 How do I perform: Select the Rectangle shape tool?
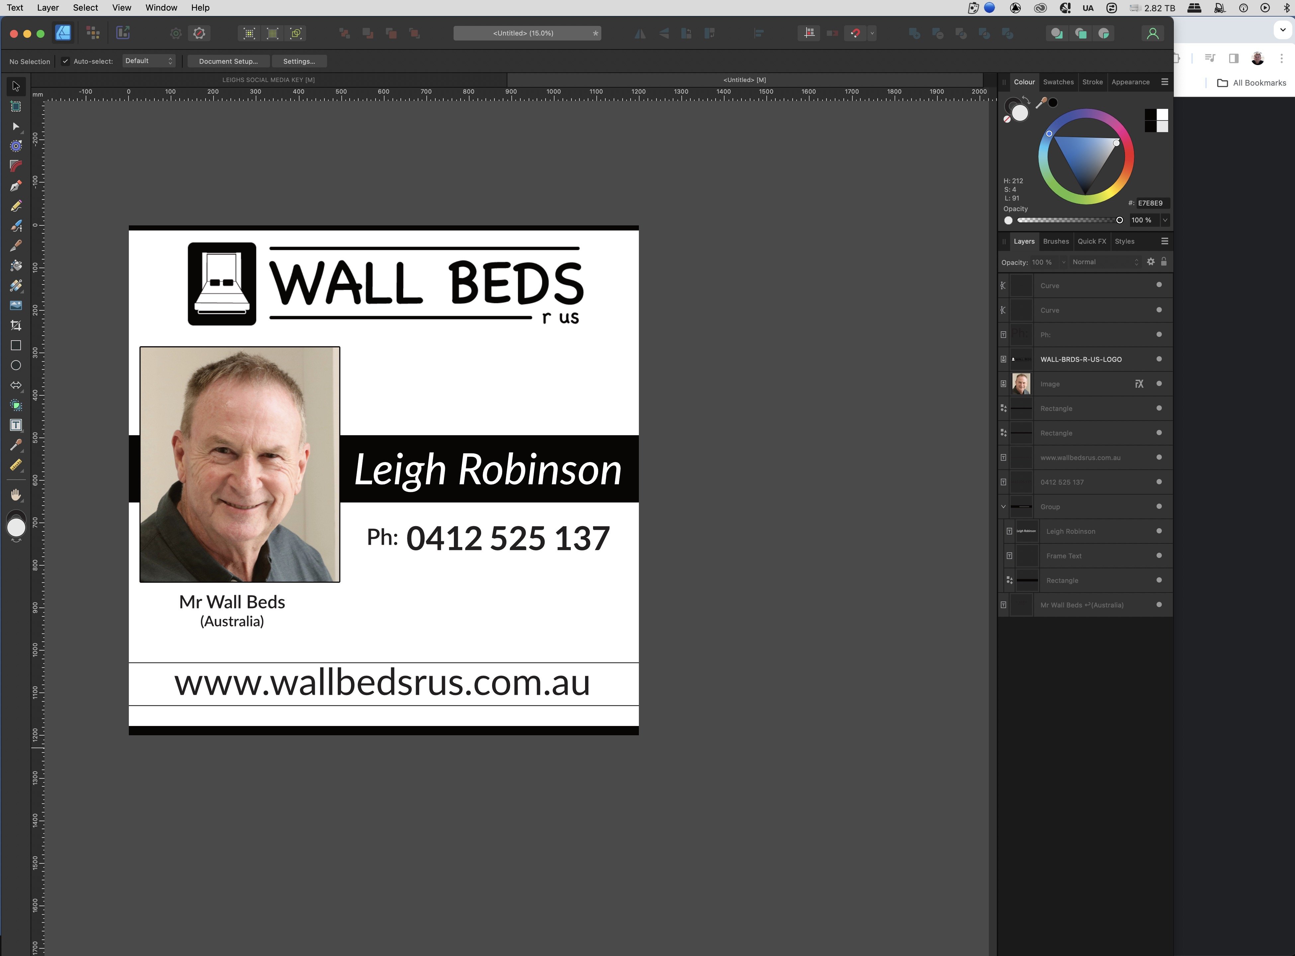click(16, 346)
